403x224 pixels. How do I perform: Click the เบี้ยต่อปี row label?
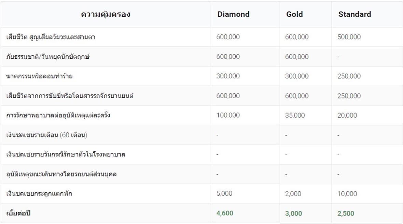20,213
